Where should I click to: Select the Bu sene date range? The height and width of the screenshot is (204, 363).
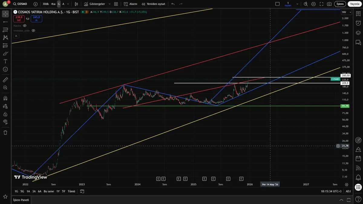click(49, 191)
